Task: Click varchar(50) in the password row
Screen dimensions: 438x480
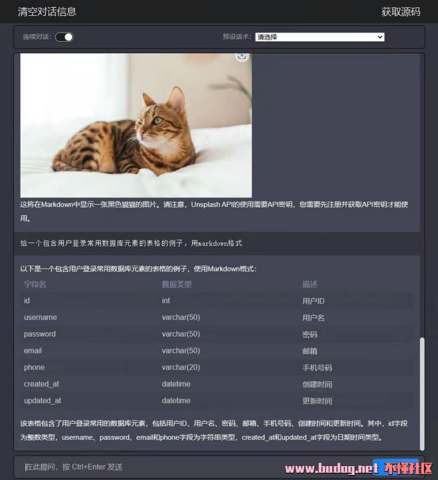Action: pos(181,334)
